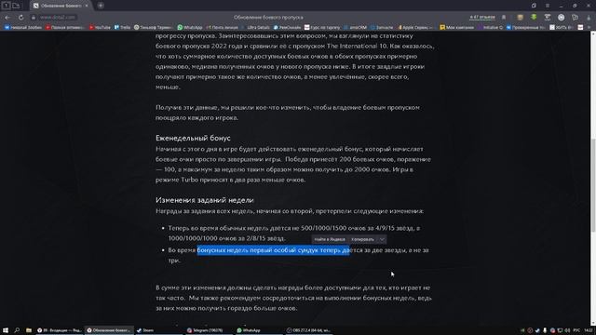Show more bookmarks overflow arrow
The image size is (596, 335).
tap(589, 27)
